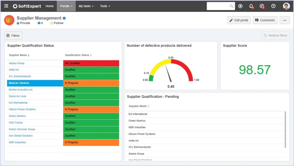The width and height of the screenshot is (294, 166).
Task: Click the user profile avatar
Action: 286,6
